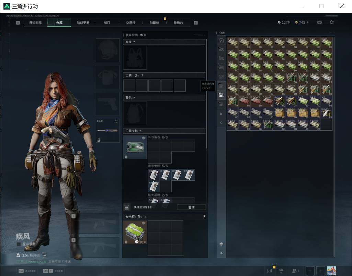Switch to the 特战干员 tab
The image size is (352, 276).
(83, 23)
